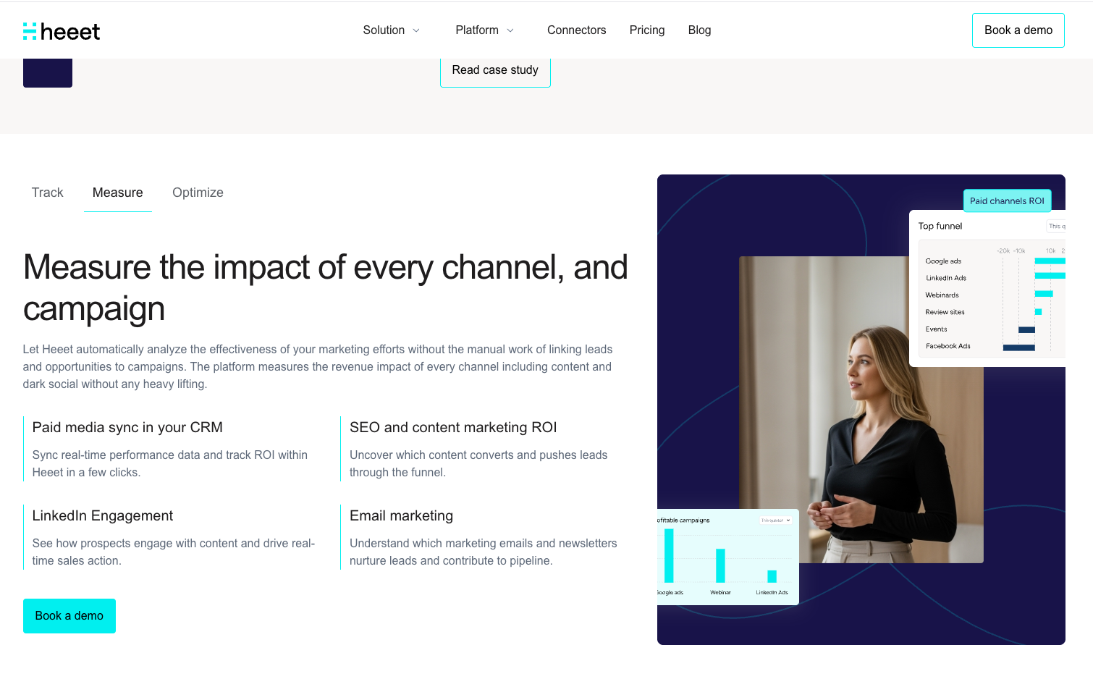The height and width of the screenshot is (700, 1093).
Task: Click the Google ads row in Top funnel
Action: pos(995,261)
